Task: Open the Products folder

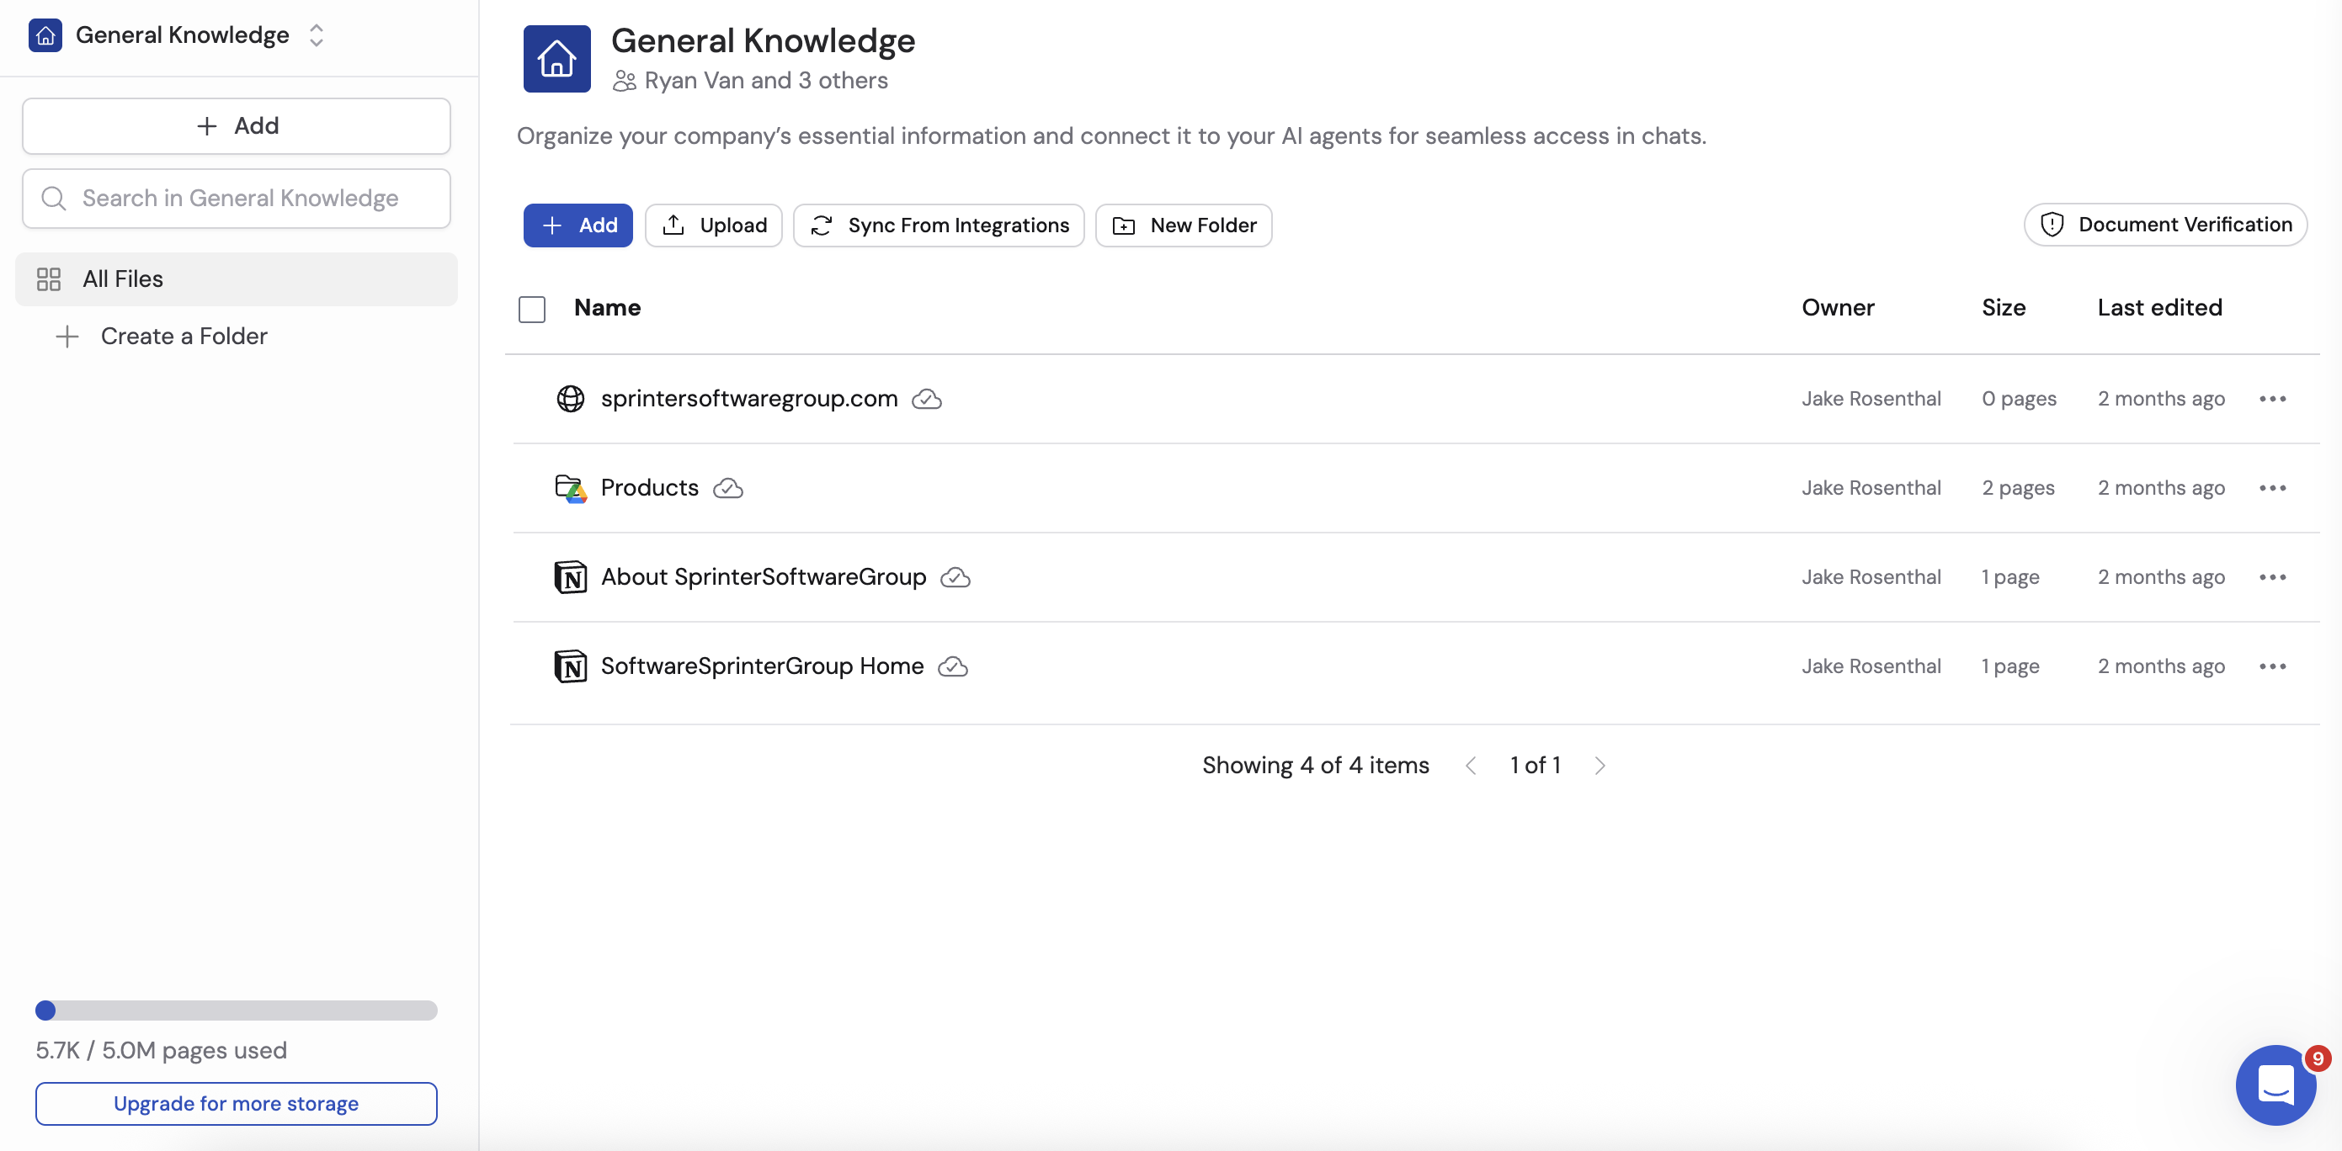Action: click(649, 488)
